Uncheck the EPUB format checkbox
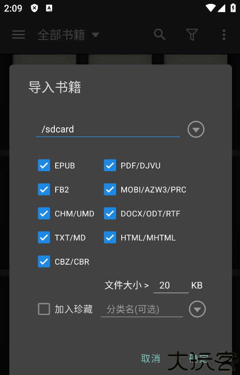This screenshot has height=375, width=240. click(44, 166)
